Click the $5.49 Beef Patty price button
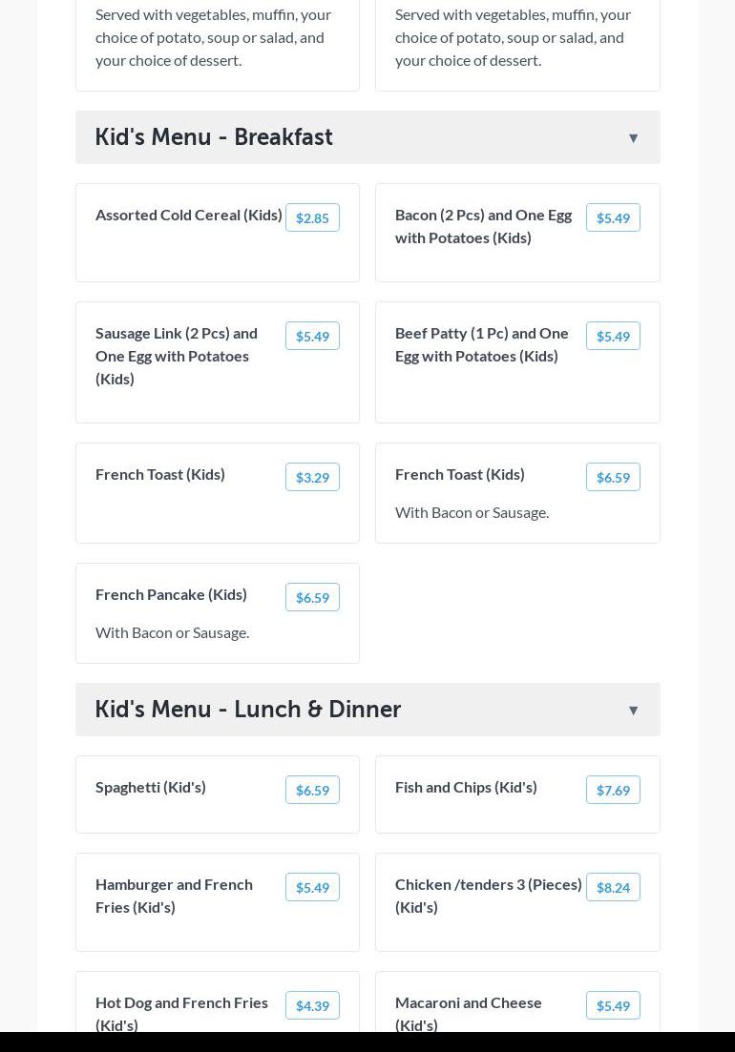 pyautogui.click(x=613, y=337)
